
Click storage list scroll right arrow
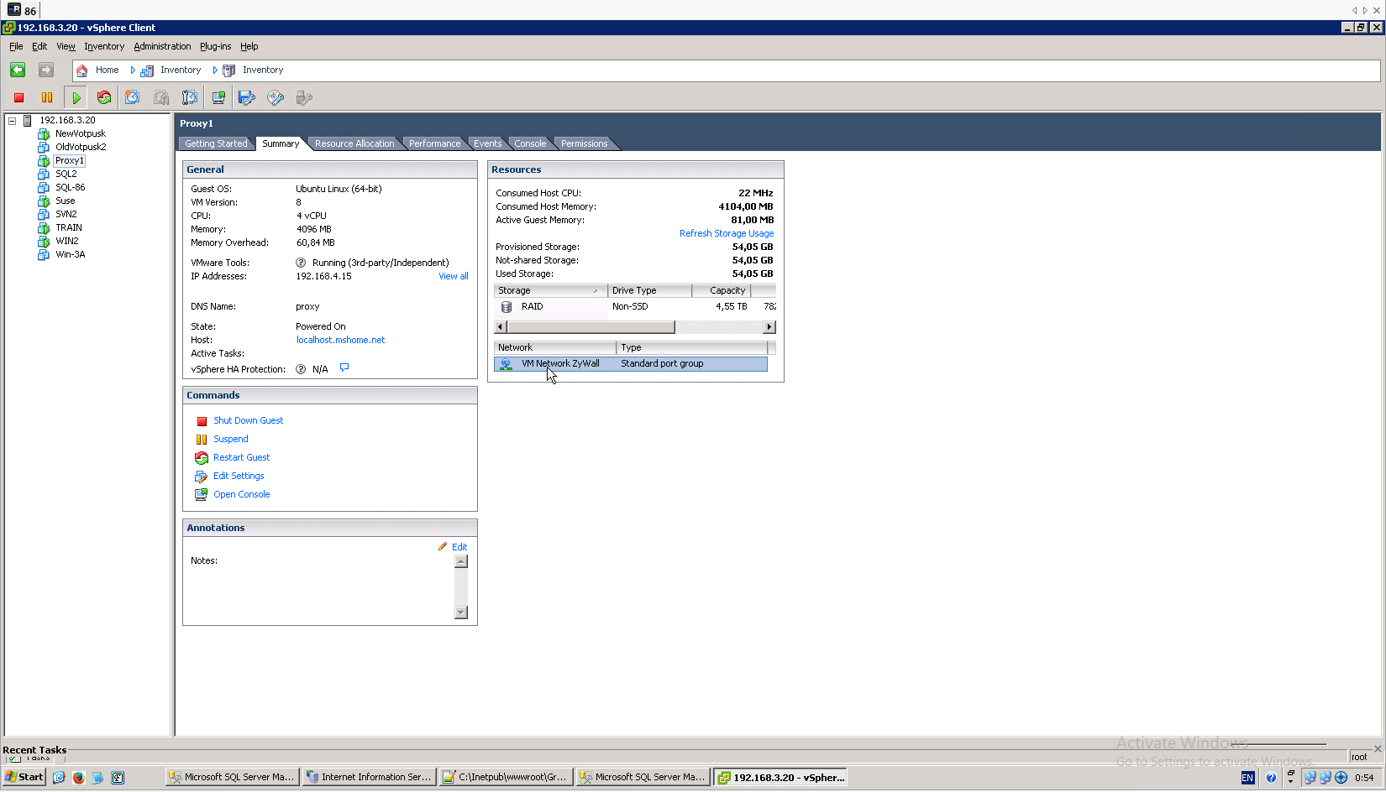(x=769, y=327)
